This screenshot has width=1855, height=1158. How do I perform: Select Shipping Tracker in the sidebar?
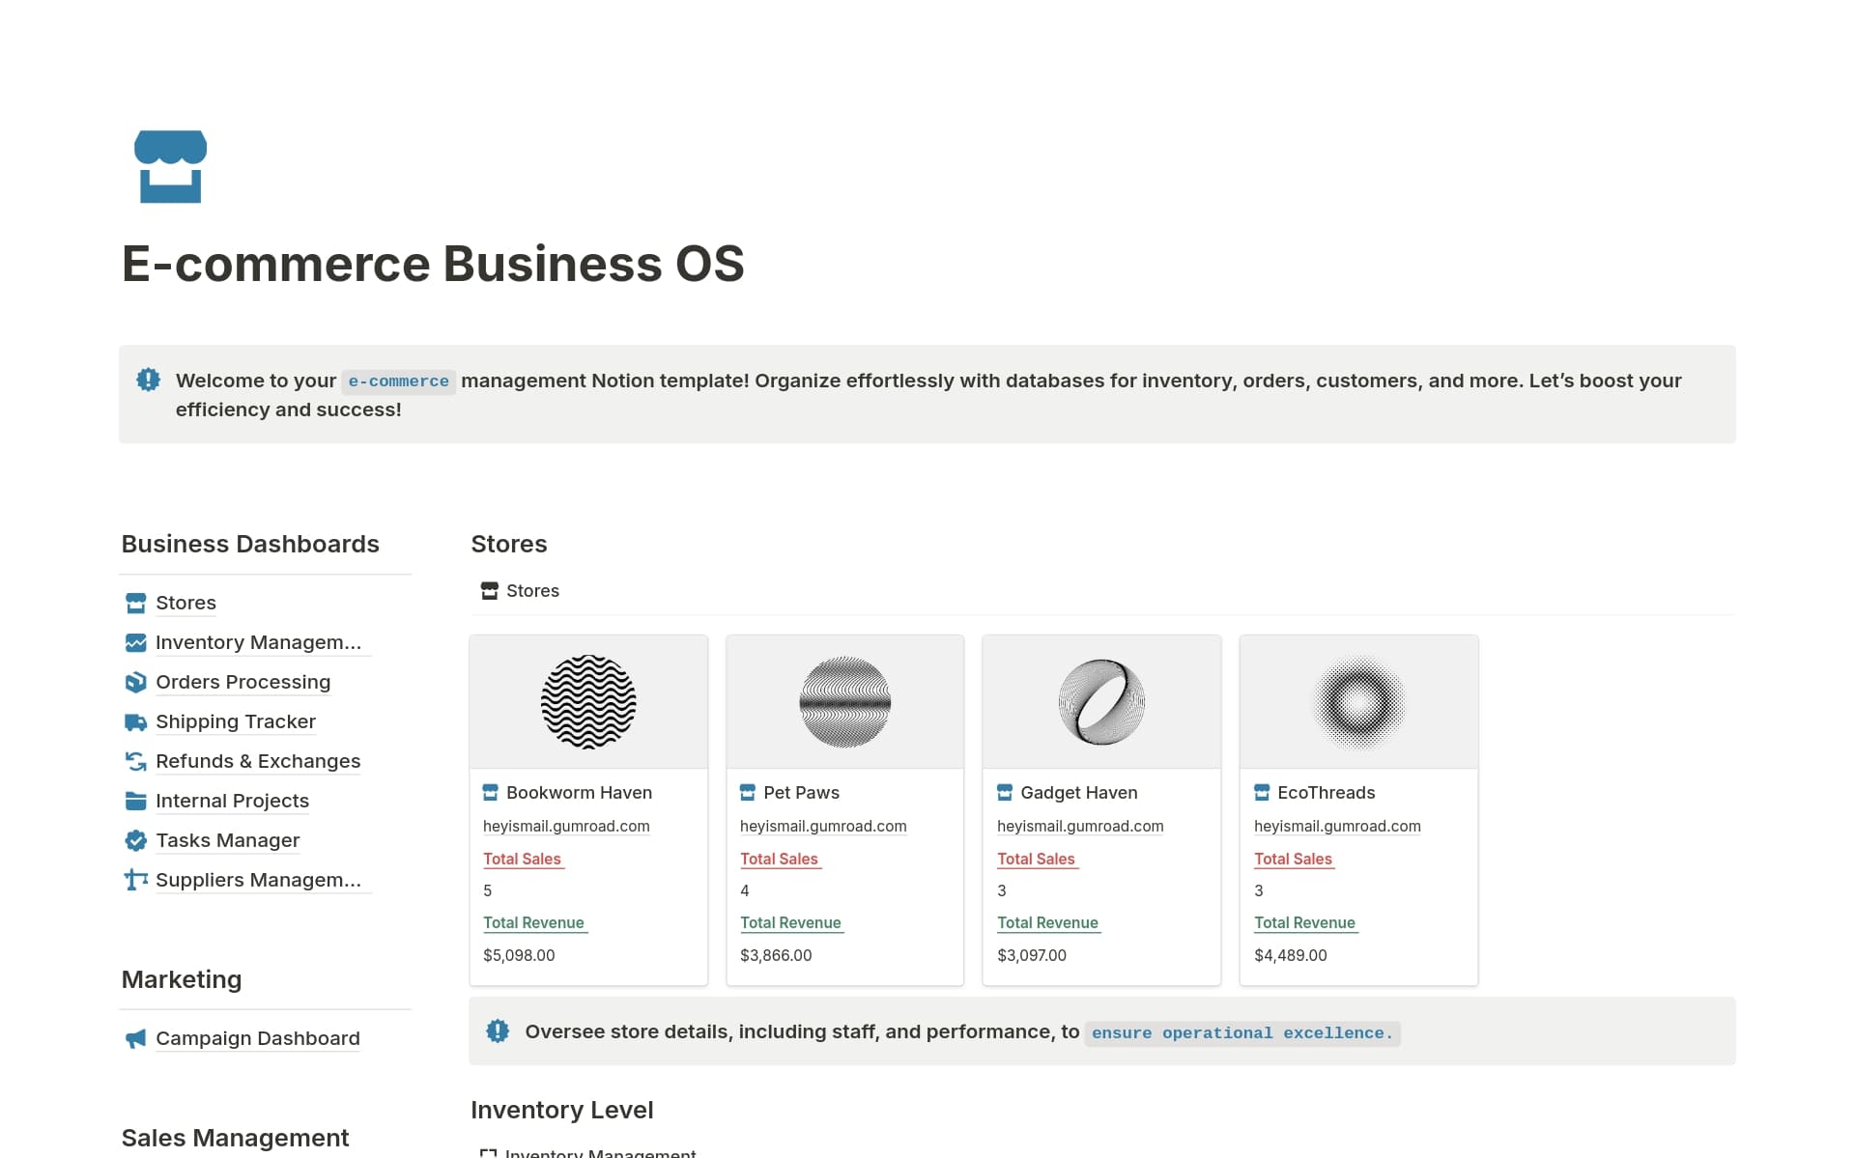tap(235, 721)
